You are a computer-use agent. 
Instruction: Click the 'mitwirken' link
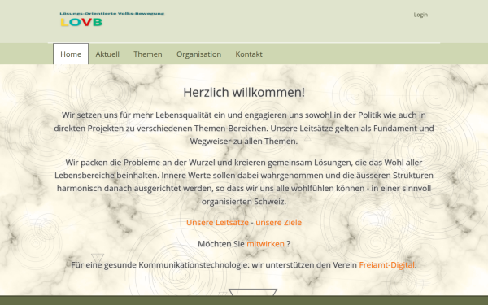pos(265,244)
